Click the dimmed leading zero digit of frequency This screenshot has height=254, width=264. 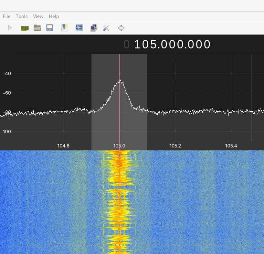(x=126, y=45)
